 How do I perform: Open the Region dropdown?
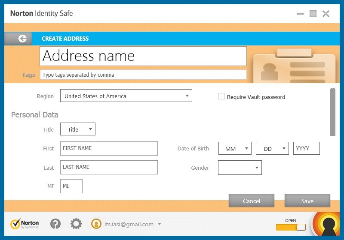click(x=126, y=96)
